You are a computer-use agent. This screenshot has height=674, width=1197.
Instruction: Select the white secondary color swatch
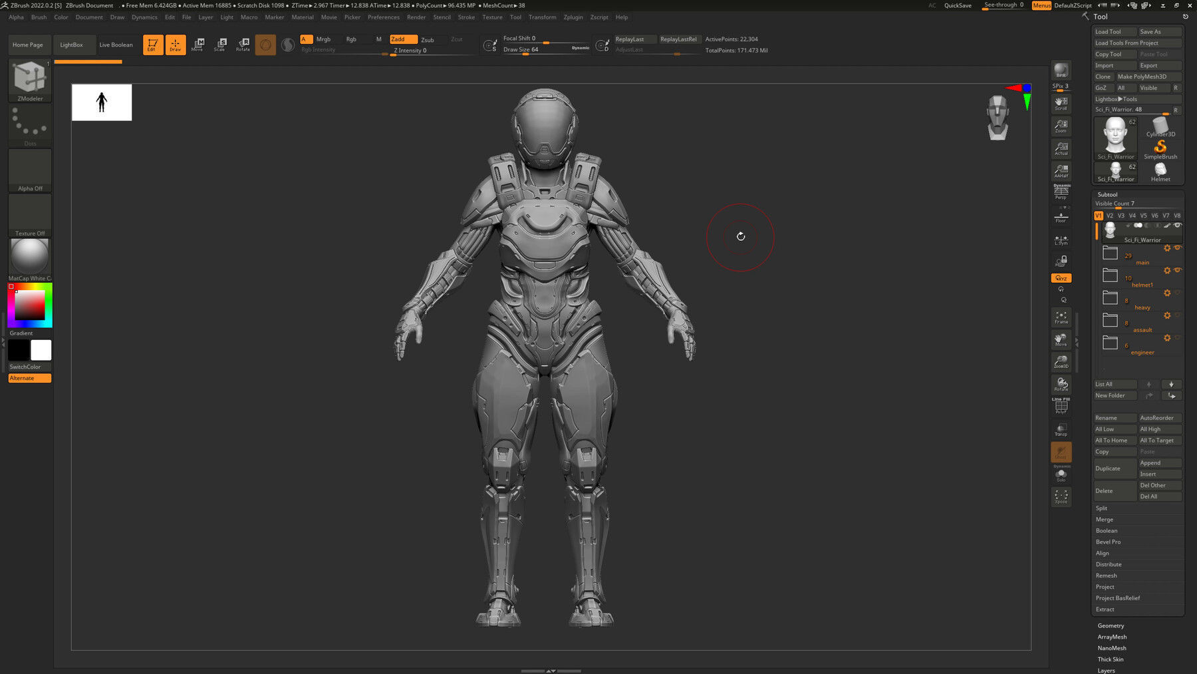pos(41,350)
